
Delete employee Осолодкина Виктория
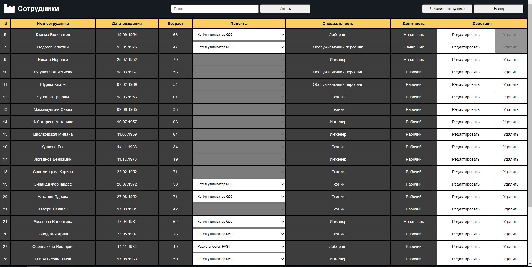click(x=511, y=247)
